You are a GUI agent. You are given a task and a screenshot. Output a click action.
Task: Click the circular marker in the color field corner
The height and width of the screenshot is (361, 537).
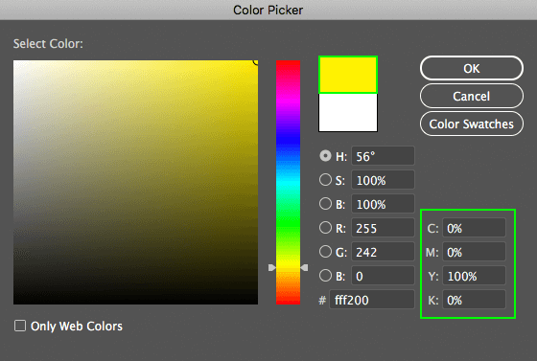(256, 62)
